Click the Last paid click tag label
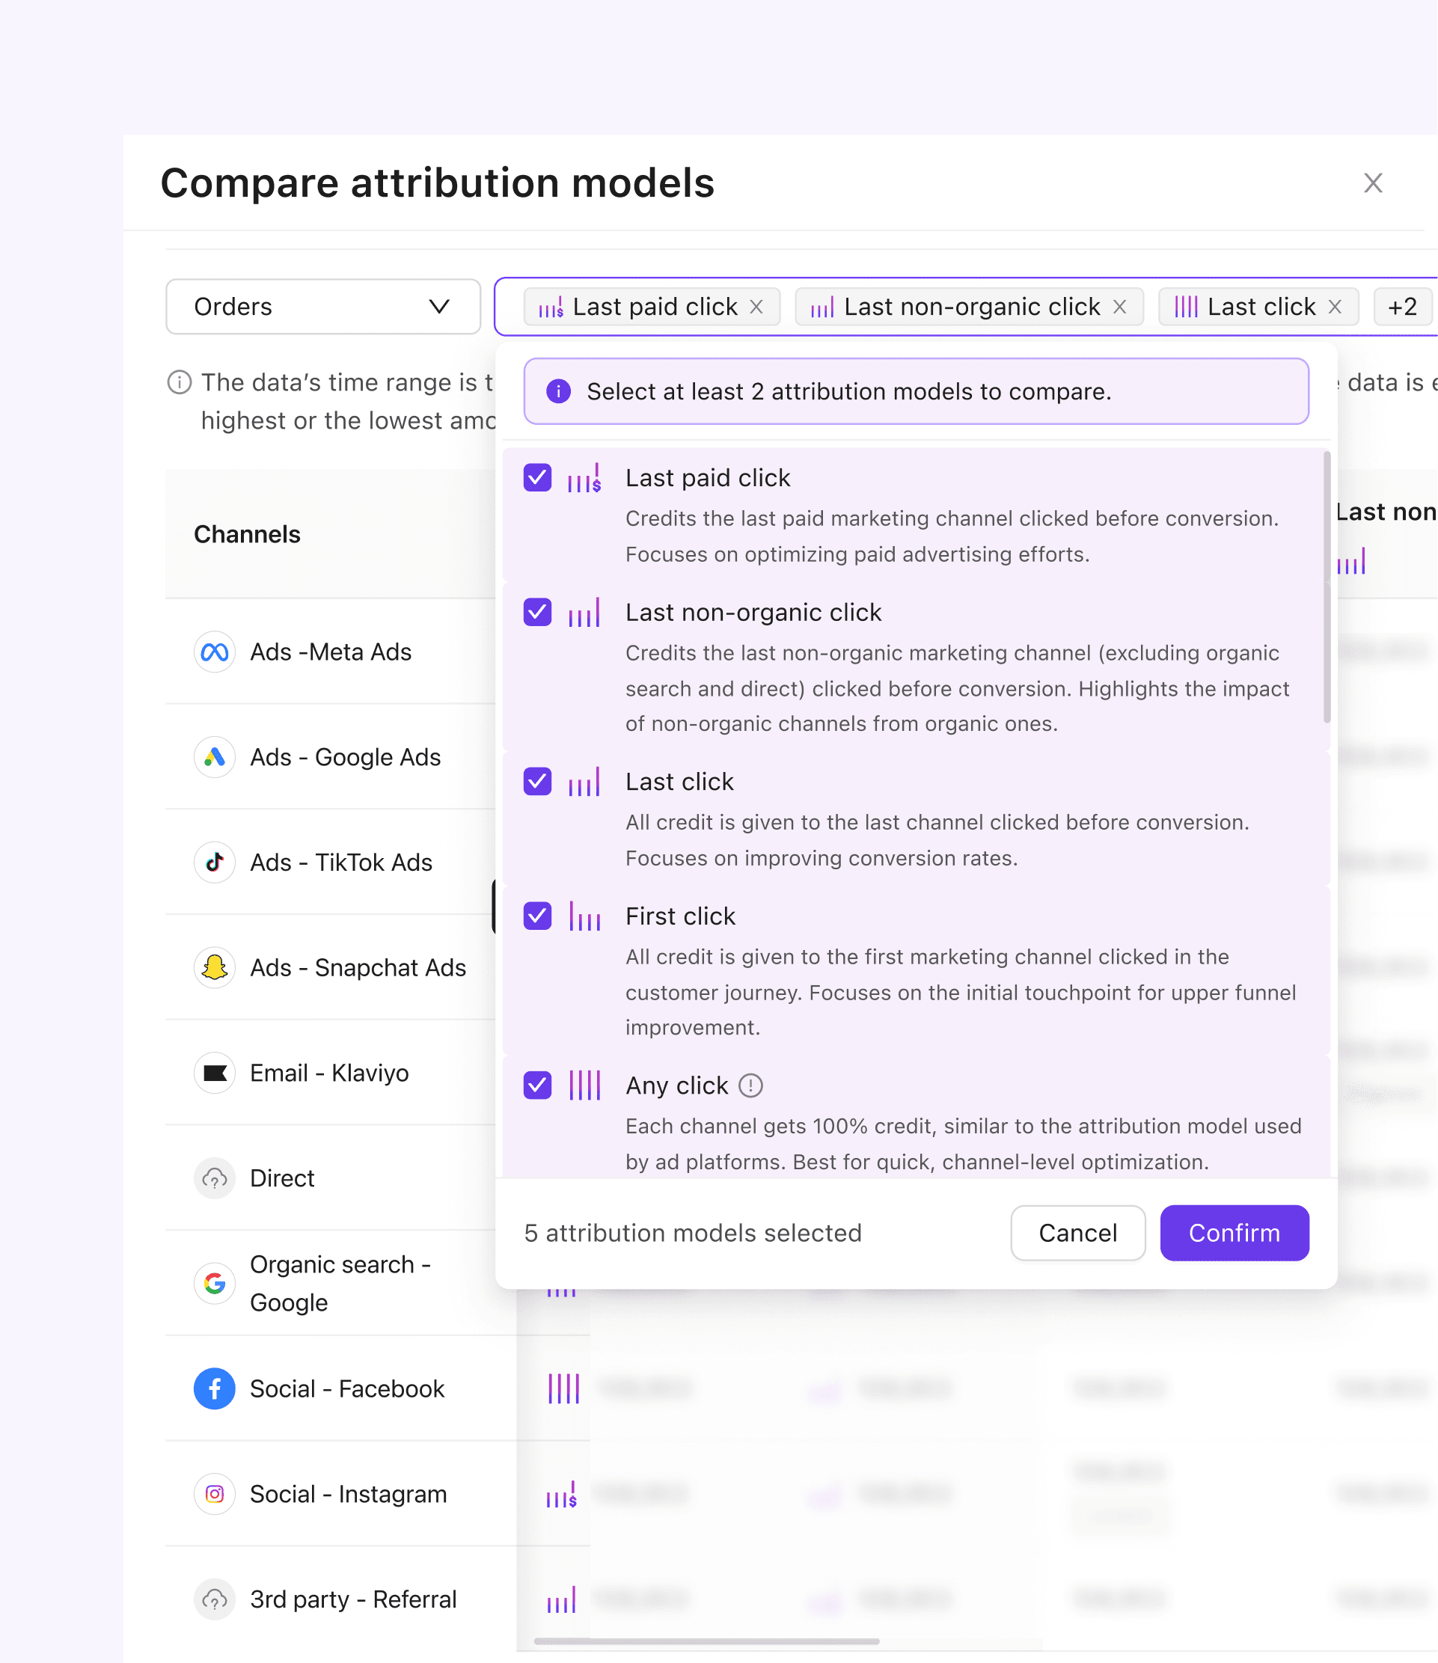 click(x=655, y=307)
